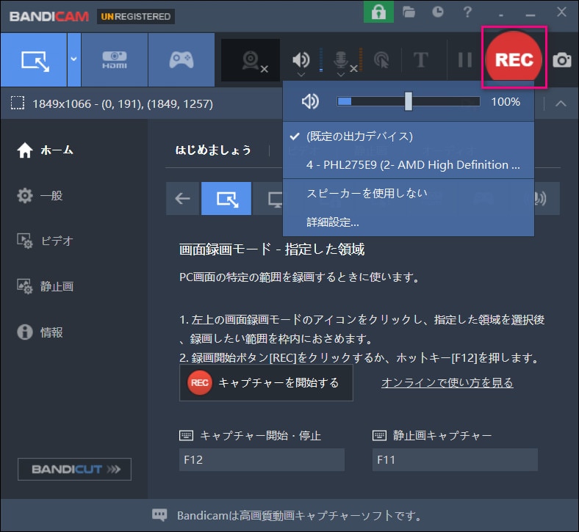Select PHL275E9 AMD High Definition device
The width and height of the screenshot is (579, 532).
[x=409, y=165]
